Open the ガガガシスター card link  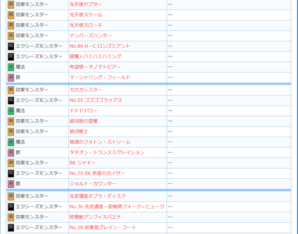(x=86, y=90)
